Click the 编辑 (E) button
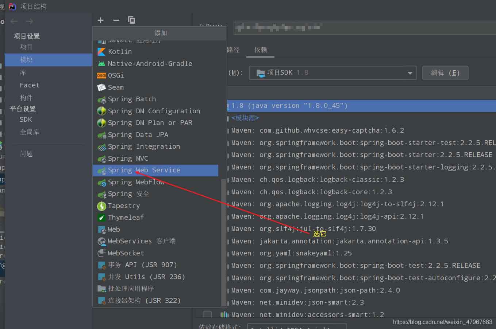Screen dimensions: 496x329 pos(445,73)
